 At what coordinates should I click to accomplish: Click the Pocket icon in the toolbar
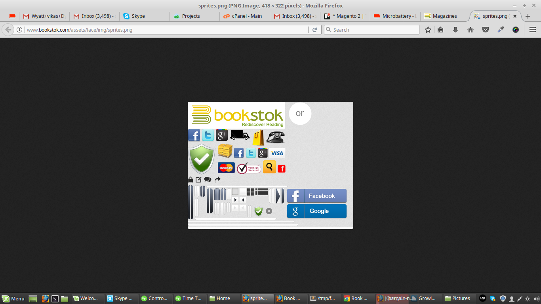(486, 30)
